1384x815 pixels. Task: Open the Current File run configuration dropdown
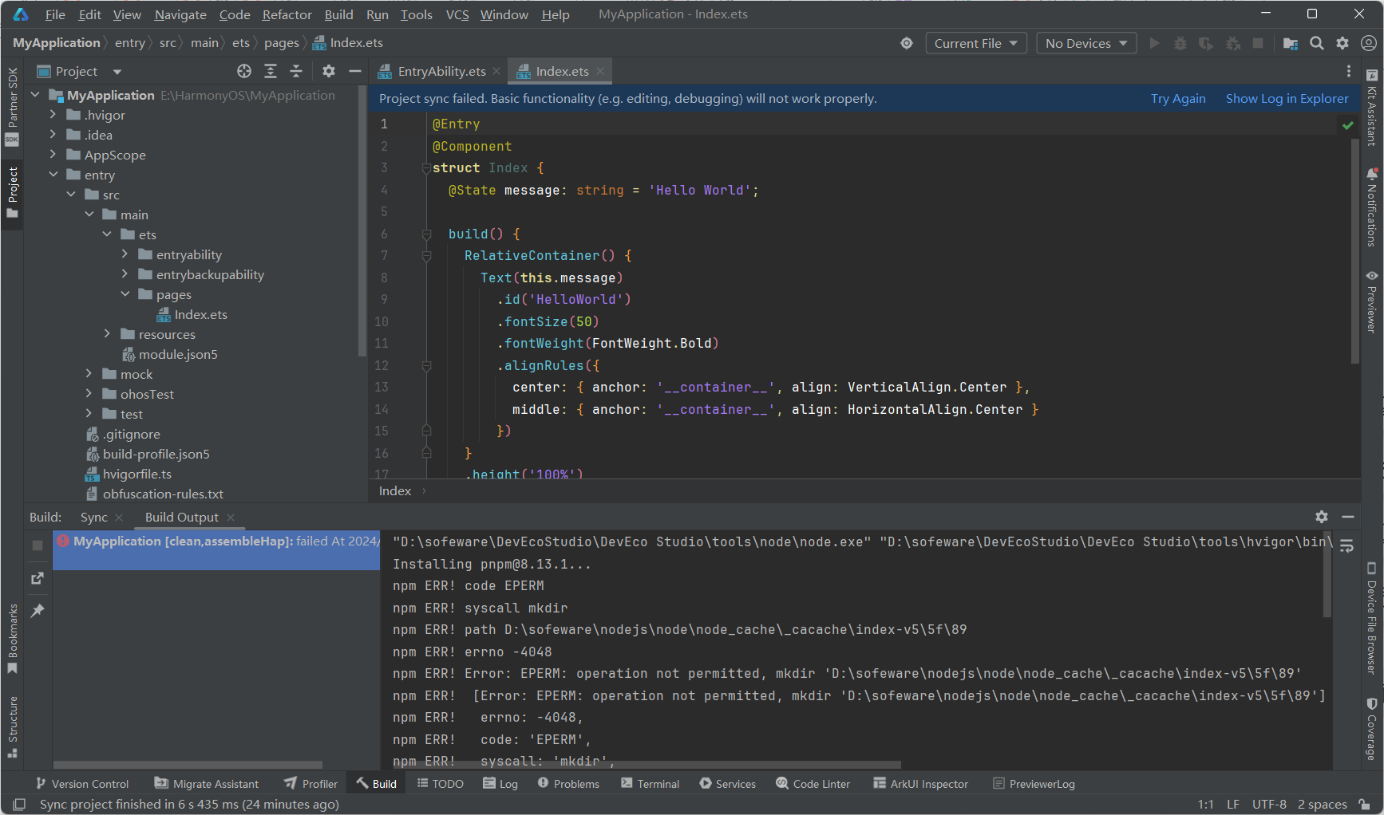(x=975, y=43)
